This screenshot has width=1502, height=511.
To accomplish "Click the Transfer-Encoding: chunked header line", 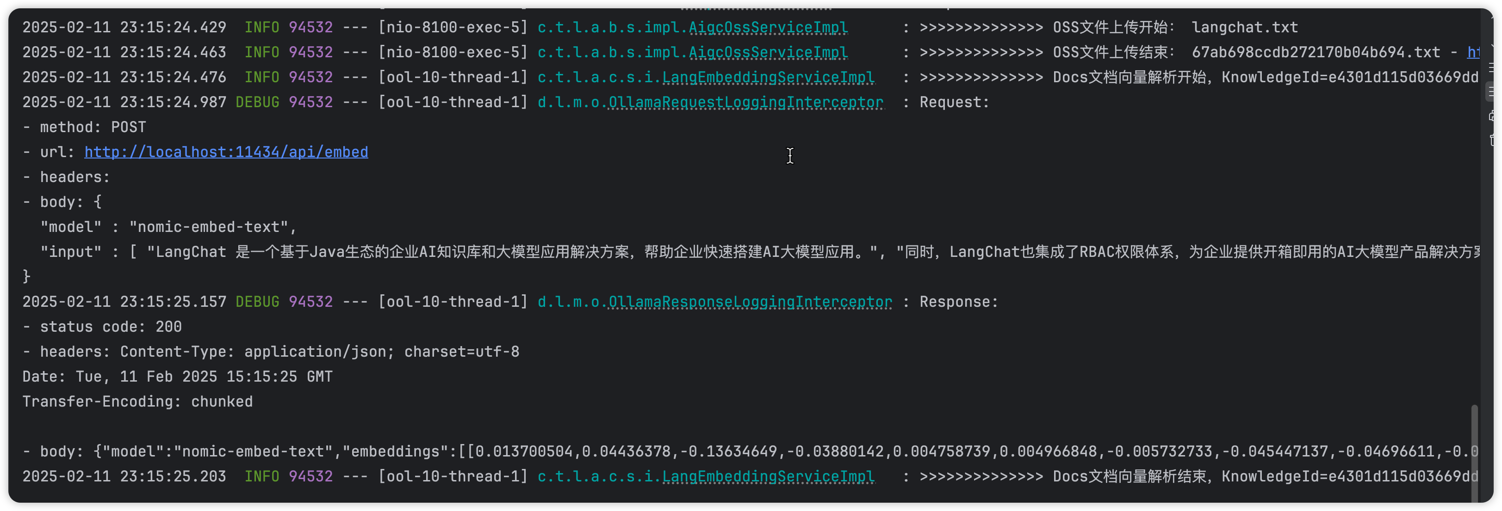I will click(137, 402).
